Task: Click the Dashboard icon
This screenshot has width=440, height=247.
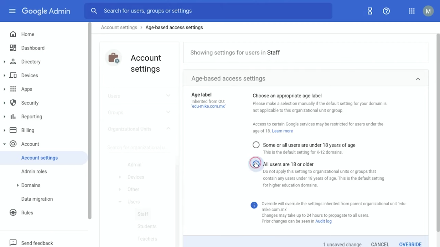Action: tap(13, 48)
